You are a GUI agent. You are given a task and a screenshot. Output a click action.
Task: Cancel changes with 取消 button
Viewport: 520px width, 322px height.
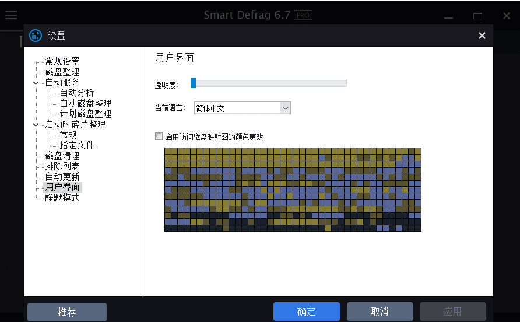tap(380, 312)
